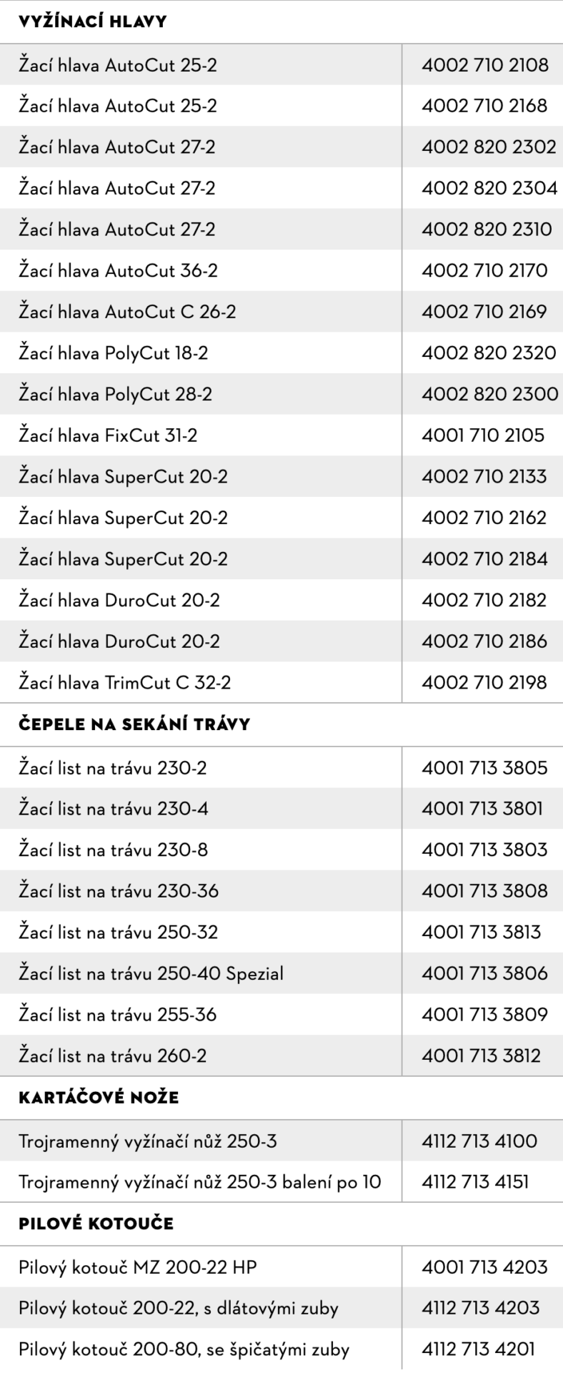The width and height of the screenshot is (563, 1373).
Task: Click the PILOVÉ KOTOUČE section header
Action: 96,1224
